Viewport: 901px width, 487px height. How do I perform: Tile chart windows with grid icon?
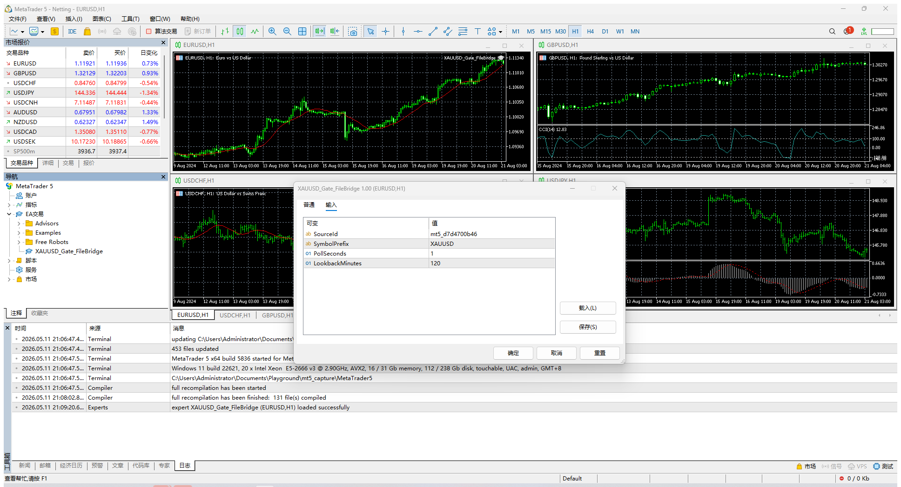(302, 32)
